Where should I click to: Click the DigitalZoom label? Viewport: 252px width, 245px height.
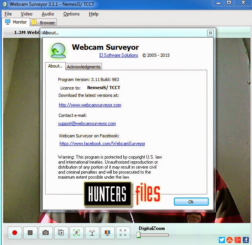[152, 228]
